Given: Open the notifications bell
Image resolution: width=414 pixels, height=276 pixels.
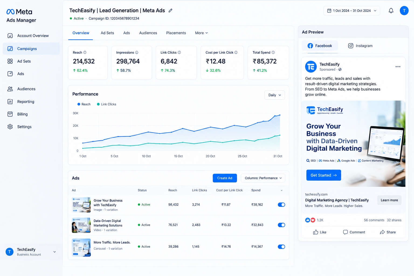Looking at the screenshot, I should click(391, 11).
